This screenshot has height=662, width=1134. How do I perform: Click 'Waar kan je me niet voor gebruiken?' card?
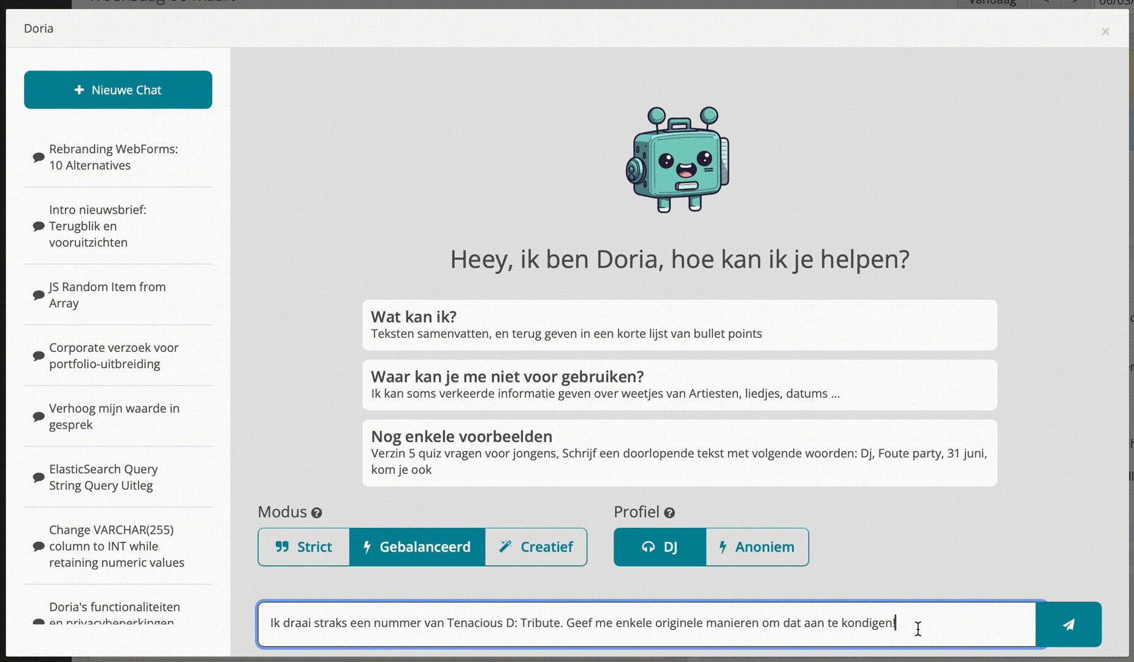coord(680,385)
